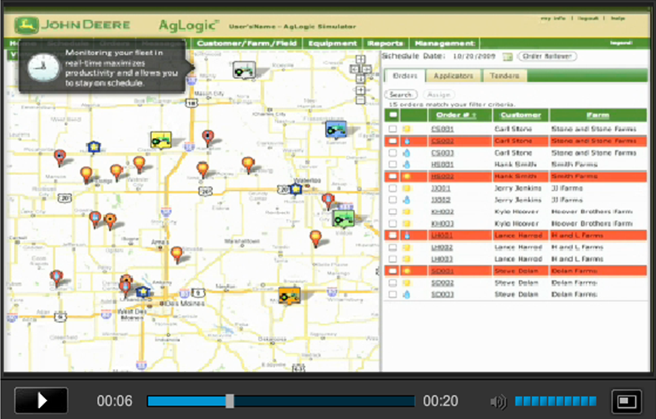Image resolution: width=656 pixels, height=419 pixels.
Task: Pan the map left
Action: 355,69
